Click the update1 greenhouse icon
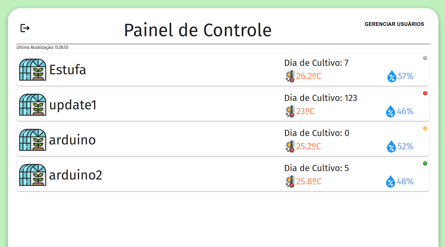 [33, 105]
